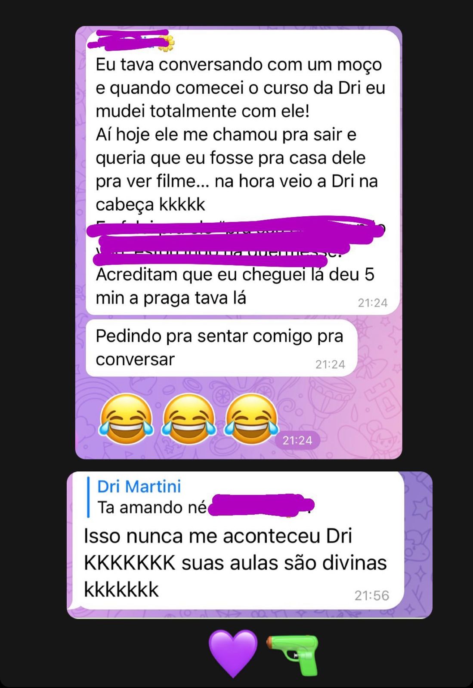This screenshot has width=473, height=688.
Task: Click the 21:56 timestamp
Action: (372, 596)
